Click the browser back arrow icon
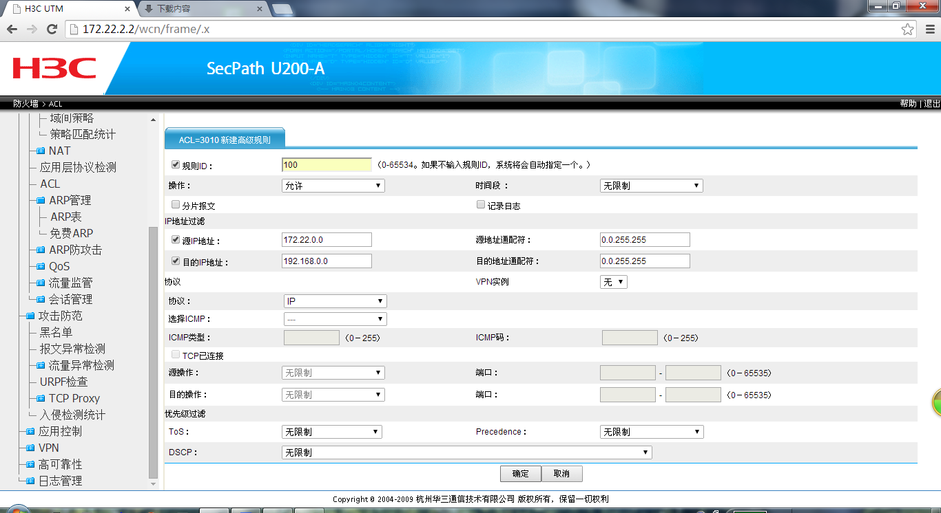 click(x=12, y=29)
